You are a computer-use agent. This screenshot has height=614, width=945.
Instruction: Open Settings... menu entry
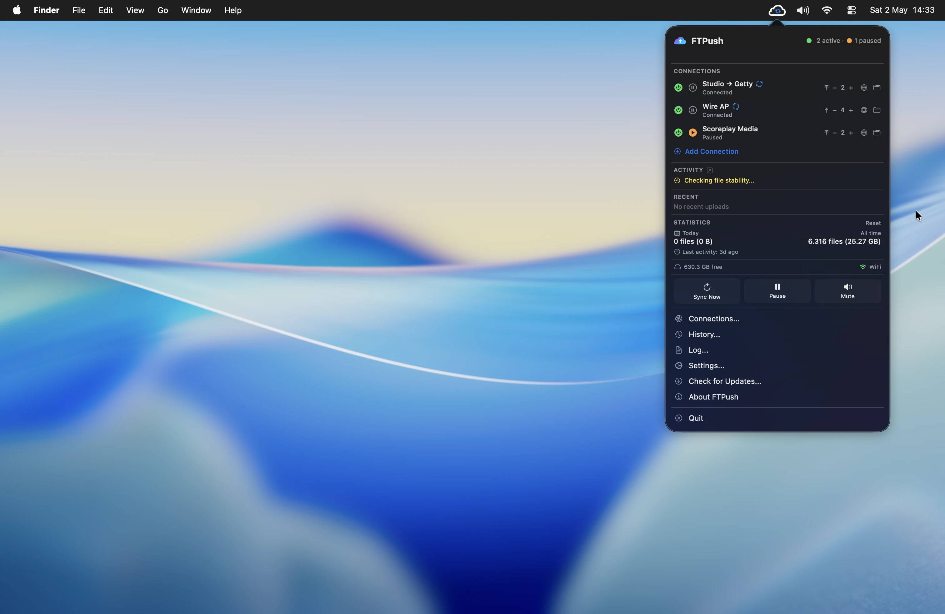point(777,366)
